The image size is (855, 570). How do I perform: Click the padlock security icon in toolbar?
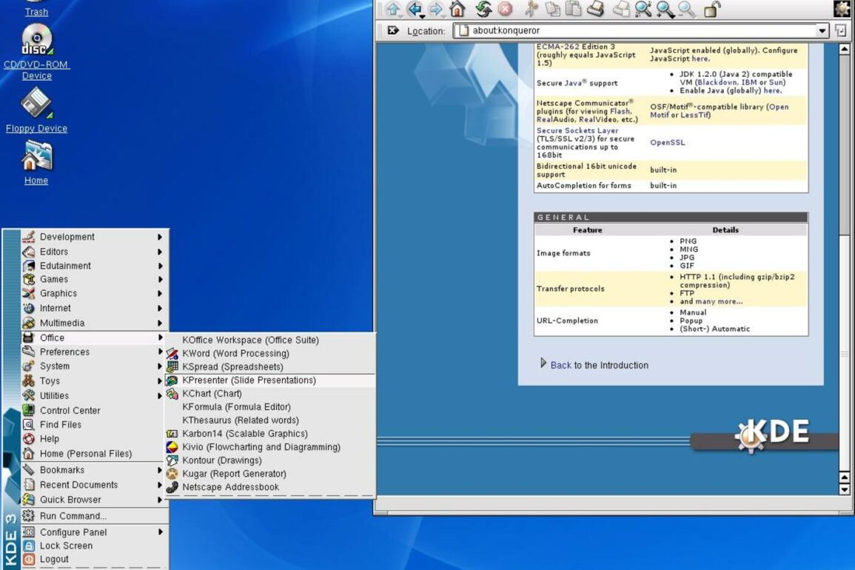coord(711,9)
